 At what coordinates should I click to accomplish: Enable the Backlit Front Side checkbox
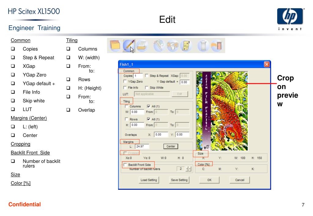[x=125, y=165]
